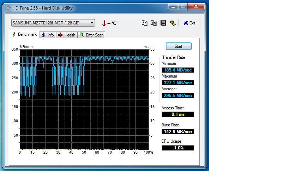The height and width of the screenshot is (171, 289).
Task: Save screenshot floppy disk icon
Action: (x=163, y=23)
